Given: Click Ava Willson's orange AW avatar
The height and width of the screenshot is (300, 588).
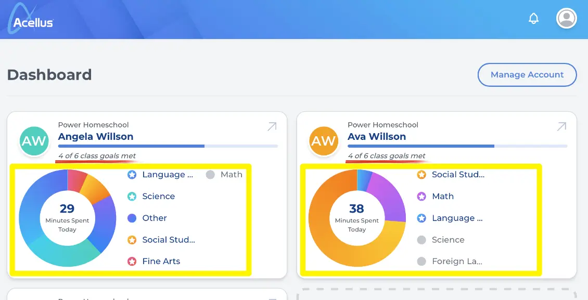Looking at the screenshot, I should 324,141.
